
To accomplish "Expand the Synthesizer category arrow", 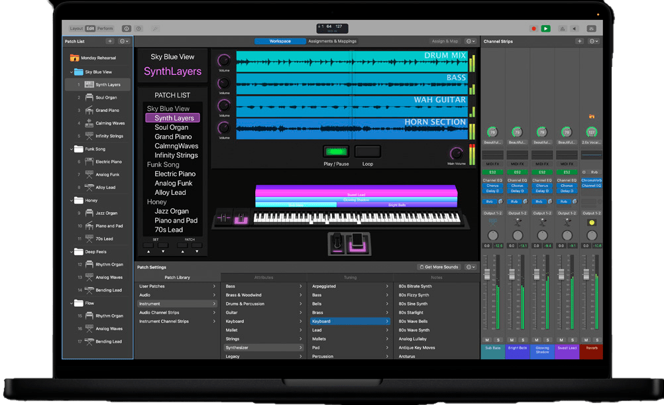I will [301, 347].
